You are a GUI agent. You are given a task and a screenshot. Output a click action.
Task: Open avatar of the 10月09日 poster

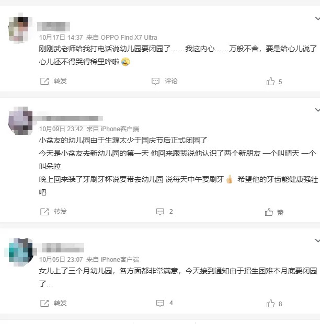[x=20, y=121]
